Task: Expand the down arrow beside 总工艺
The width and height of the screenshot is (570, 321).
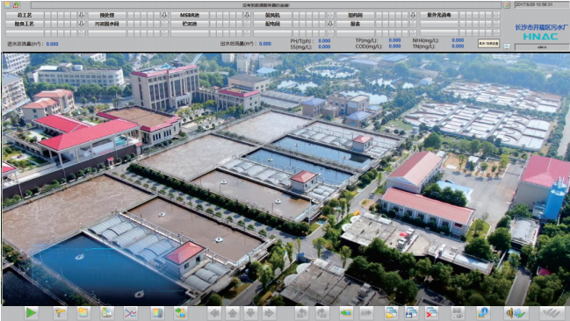Action: coord(81,15)
